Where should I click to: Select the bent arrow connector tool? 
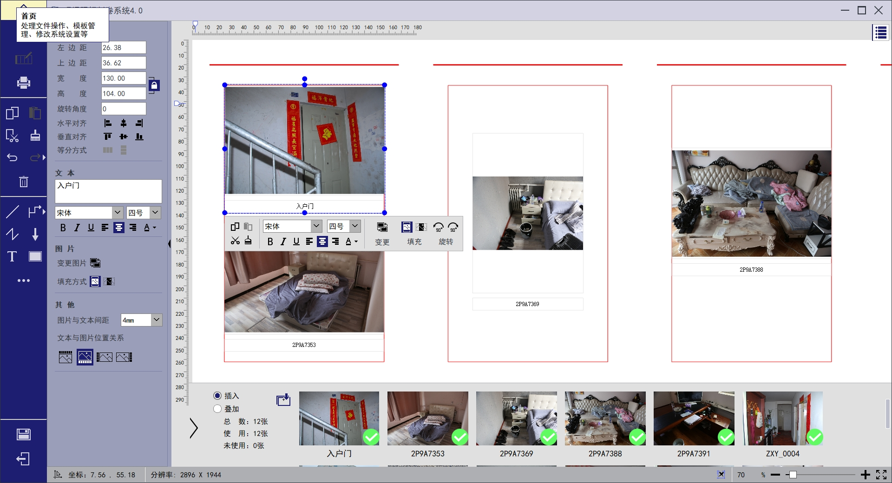(x=35, y=212)
